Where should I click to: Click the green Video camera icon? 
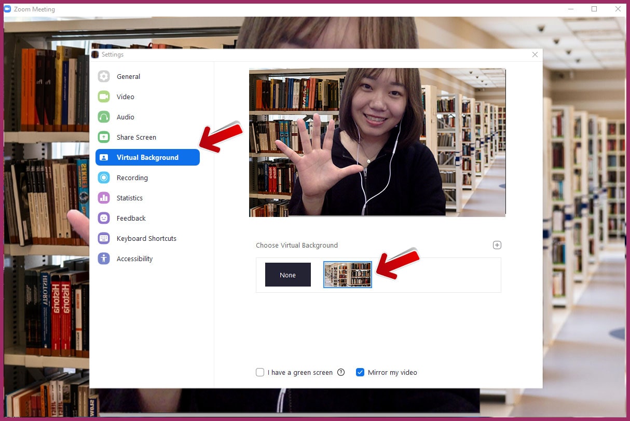click(104, 97)
